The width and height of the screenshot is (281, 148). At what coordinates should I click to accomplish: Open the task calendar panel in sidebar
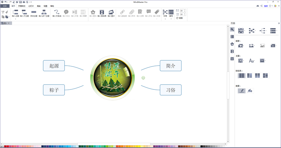232,59
